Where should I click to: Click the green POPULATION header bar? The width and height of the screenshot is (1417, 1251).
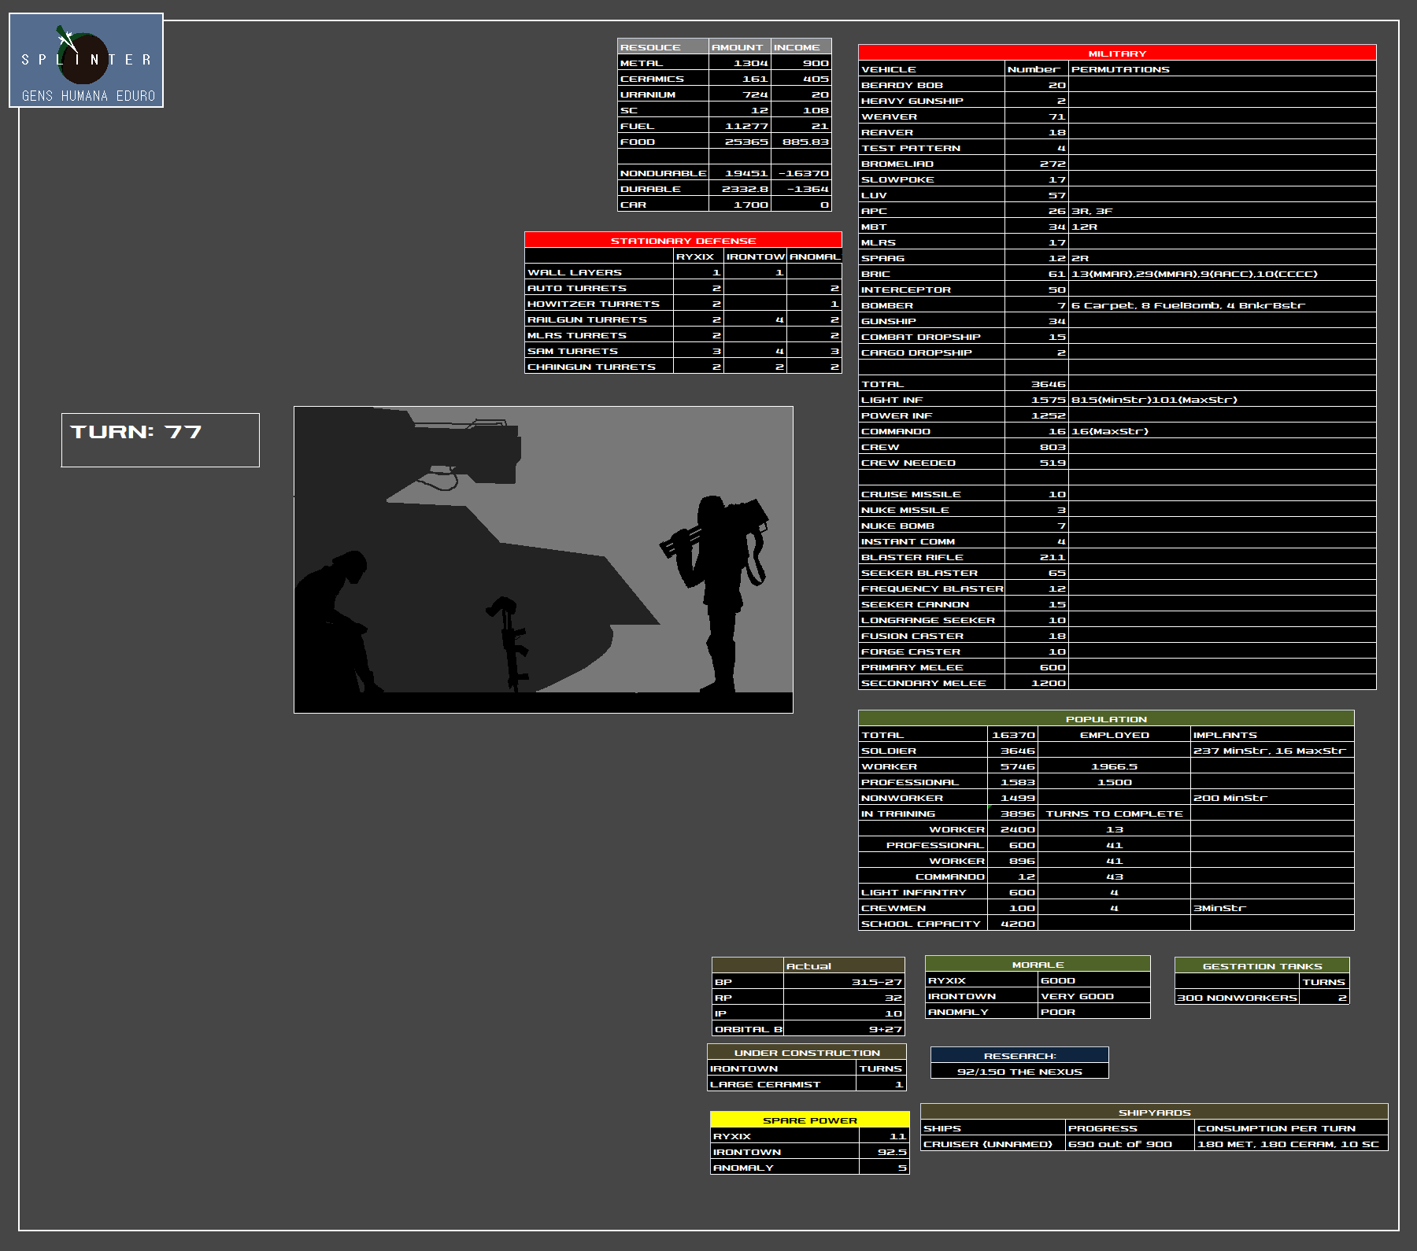coord(1105,719)
